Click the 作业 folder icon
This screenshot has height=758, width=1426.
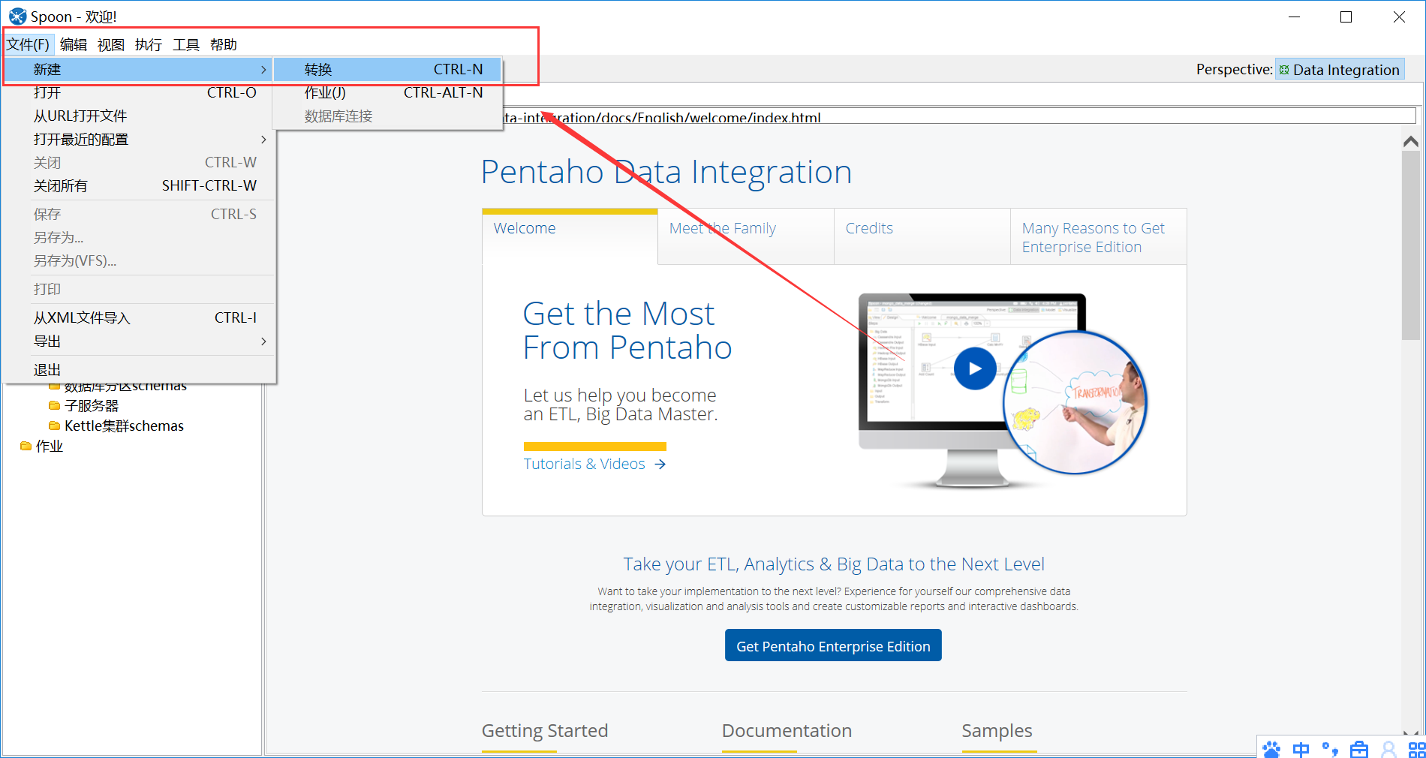tap(26, 446)
